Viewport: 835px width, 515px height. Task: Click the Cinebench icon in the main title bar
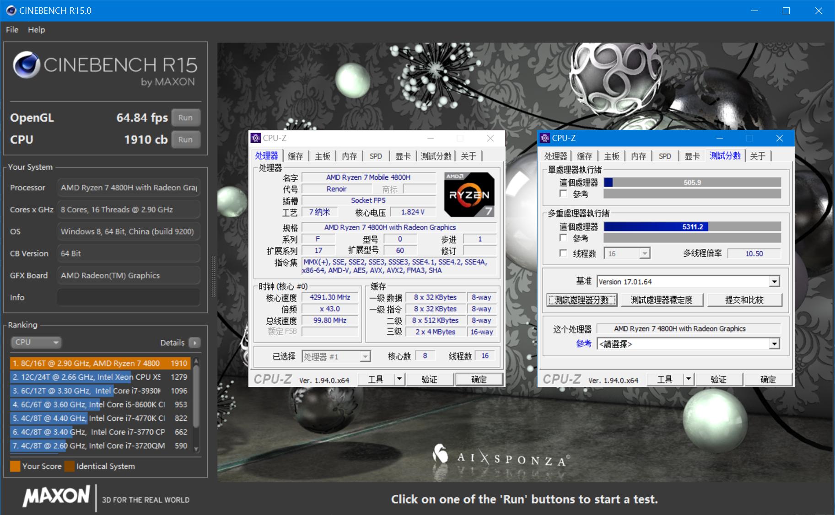[10, 10]
